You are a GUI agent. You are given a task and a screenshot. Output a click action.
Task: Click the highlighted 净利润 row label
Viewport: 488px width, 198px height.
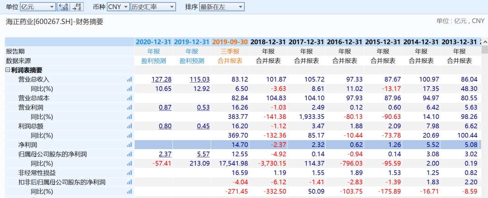(x=28, y=145)
